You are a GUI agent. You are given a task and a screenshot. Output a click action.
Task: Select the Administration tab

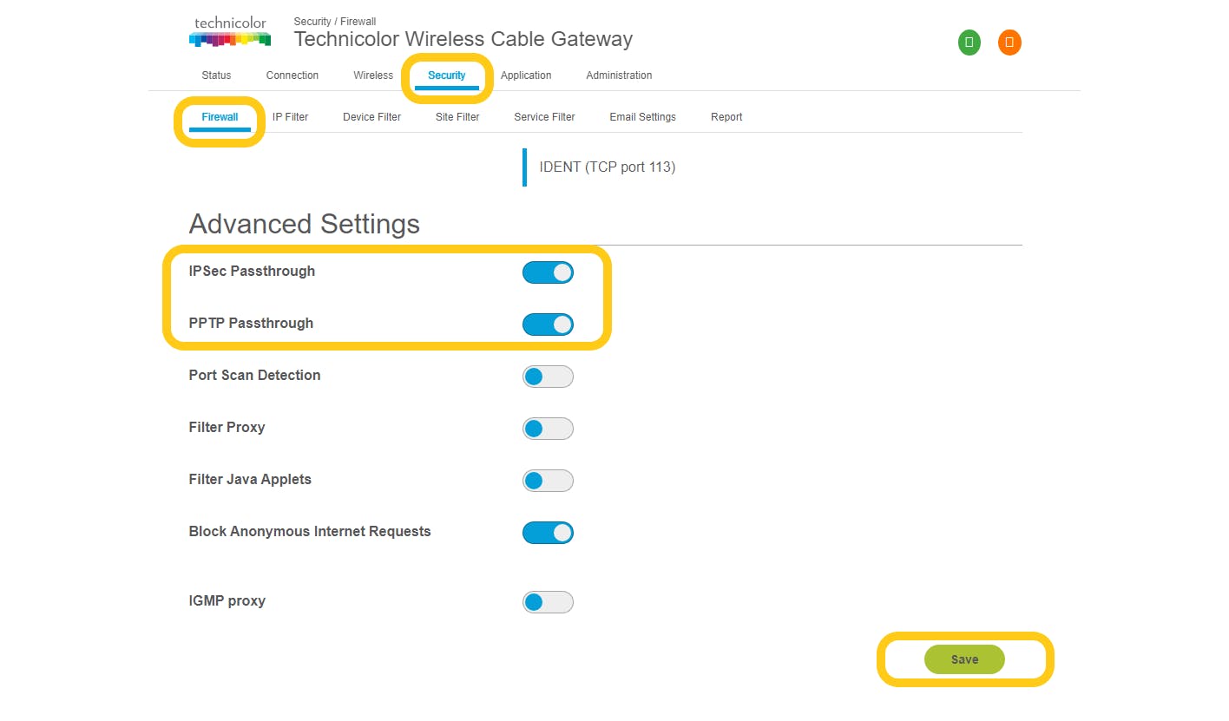(x=619, y=75)
